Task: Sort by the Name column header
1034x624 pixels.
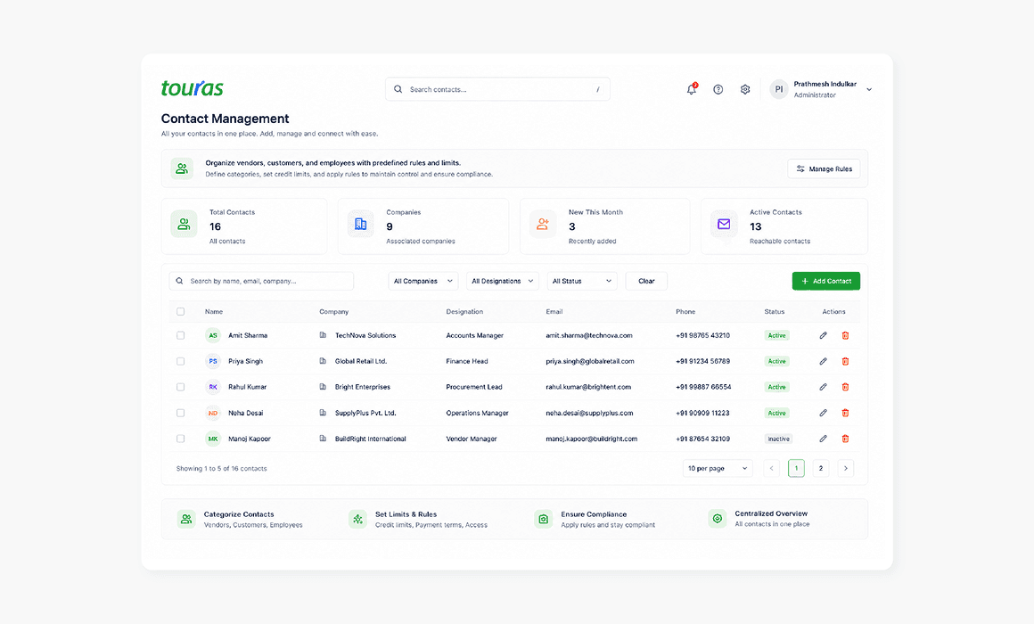Action: pyautogui.click(x=214, y=311)
